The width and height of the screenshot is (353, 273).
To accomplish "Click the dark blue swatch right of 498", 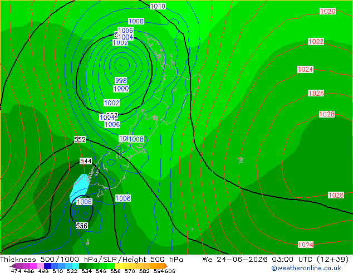I will 47,266.
